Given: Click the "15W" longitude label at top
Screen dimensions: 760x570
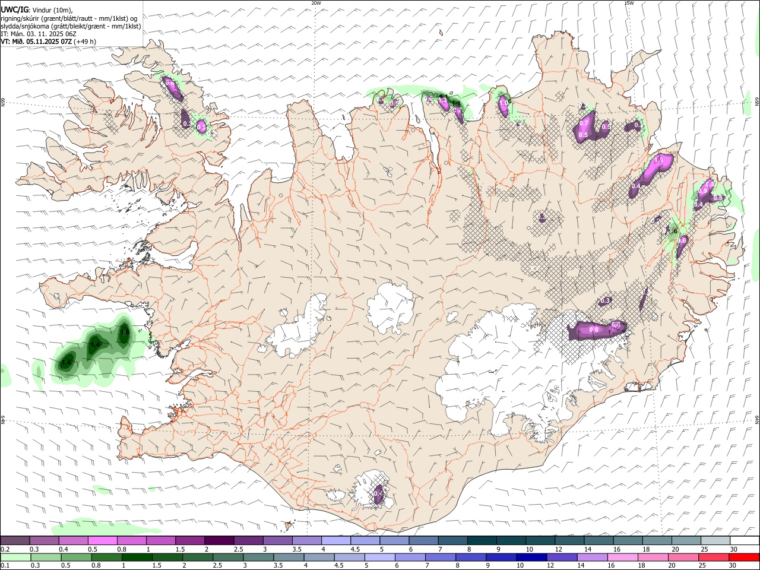Looking at the screenshot, I should [629, 3].
